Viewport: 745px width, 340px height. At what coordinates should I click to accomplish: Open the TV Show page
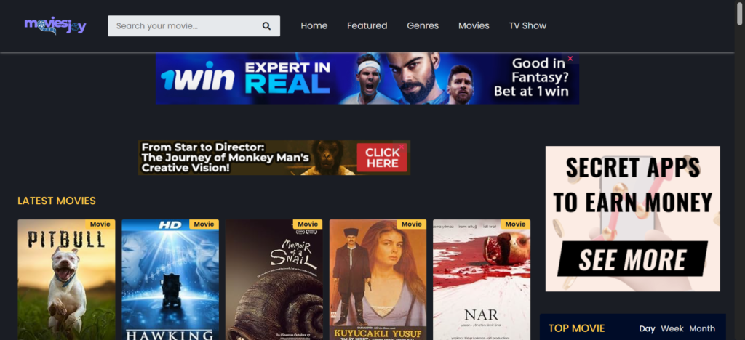coord(527,25)
